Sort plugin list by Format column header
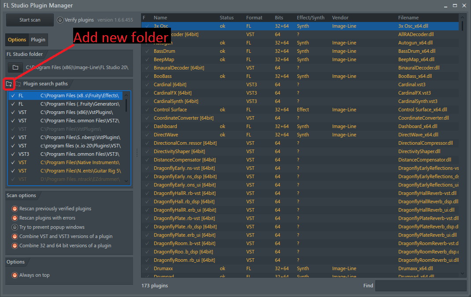 pyautogui.click(x=254, y=18)
